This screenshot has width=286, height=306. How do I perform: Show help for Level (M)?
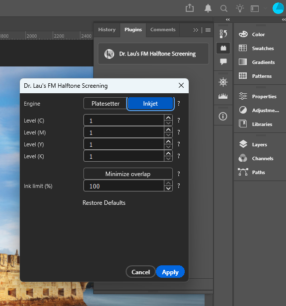tap(179, 132)
